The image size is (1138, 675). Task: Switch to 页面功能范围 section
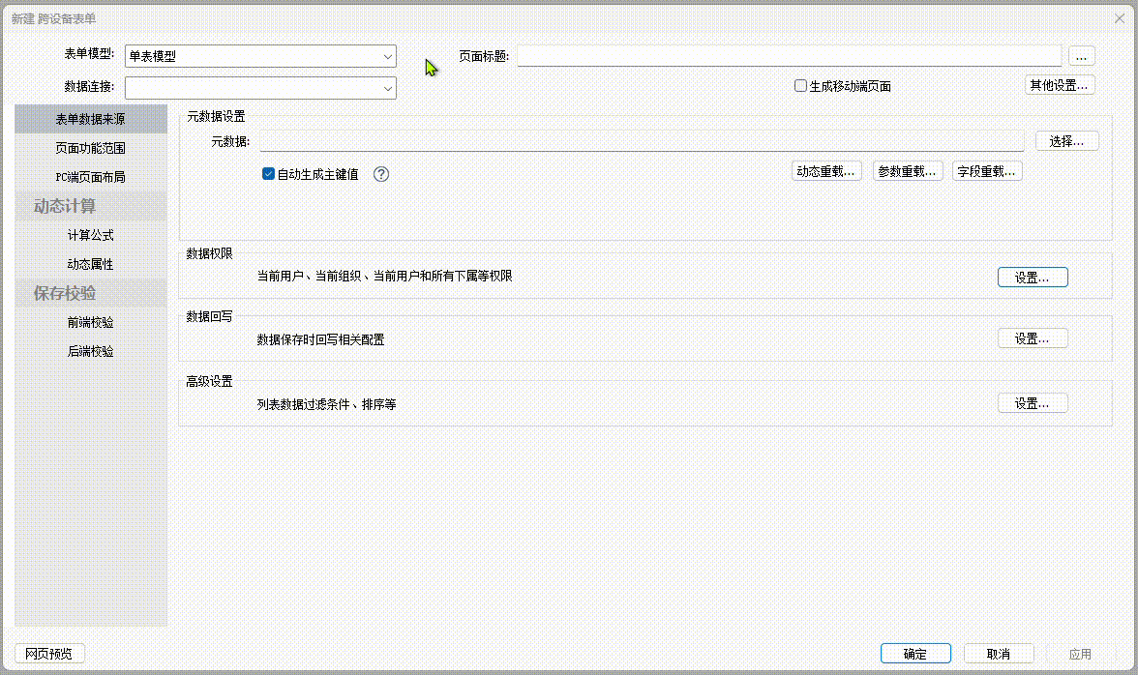(x=90, y=148)
